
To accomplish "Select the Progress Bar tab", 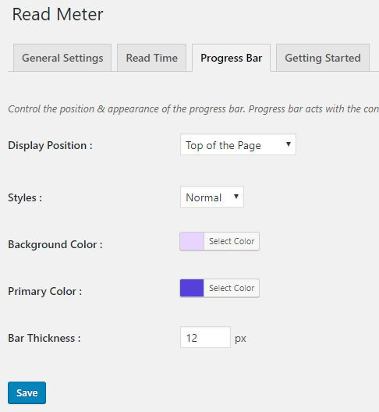I will pos(231,58).
